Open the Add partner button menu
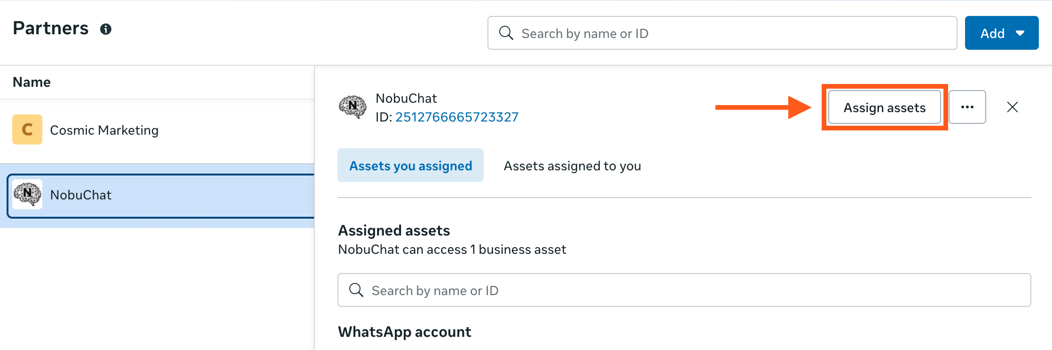 (x=992, y=33)
